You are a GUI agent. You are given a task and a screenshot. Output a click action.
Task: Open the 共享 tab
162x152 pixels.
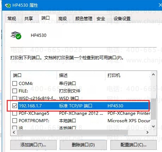coord(29,18)
